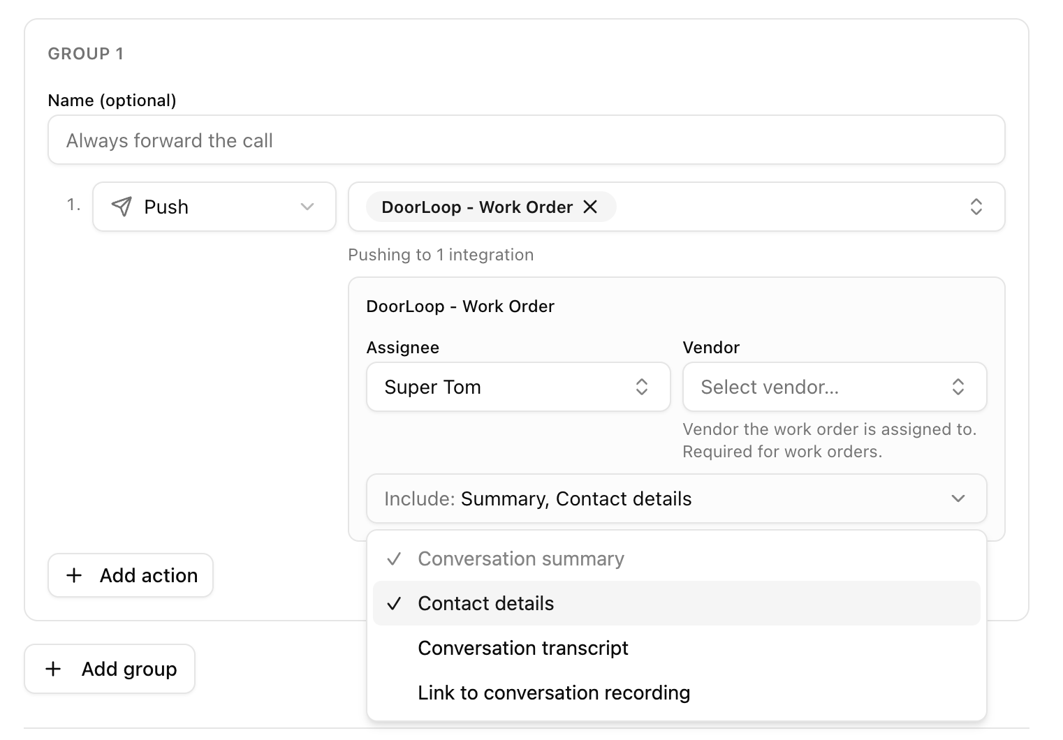Remove the DoorLoop - Work Order tag
Image resolution: width=1063 pixels, height=740 pixels.
tap(590, 207)
